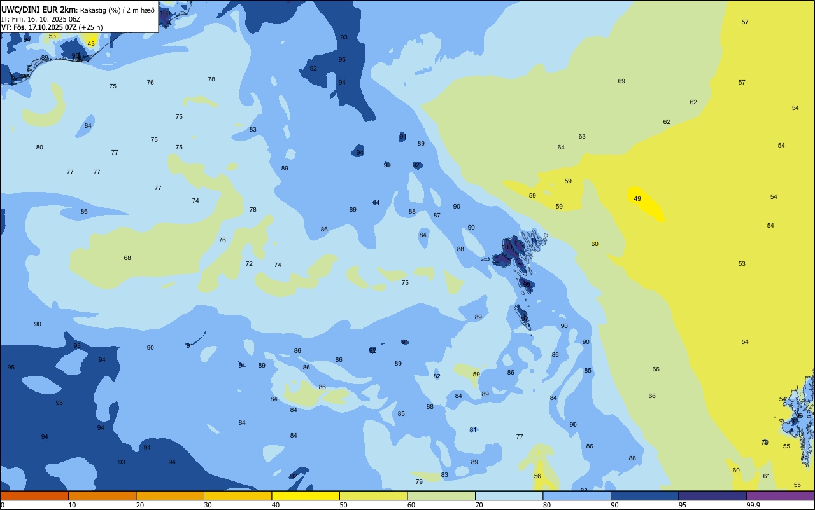
Task: Click the humidity value '61' on the map
Action: pyautogui.click(x=767, y=476)
